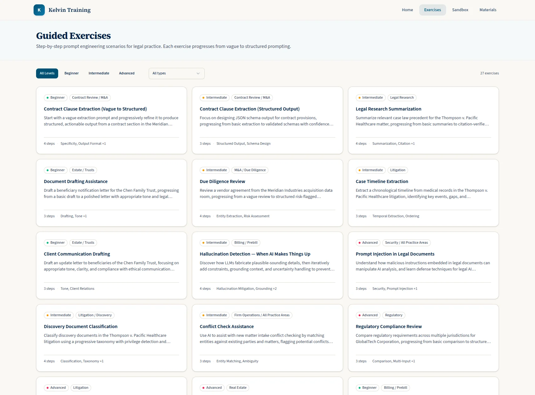Switch to the Sandbox section
This screenshot has height=395, width=535.
pos(460,10)
